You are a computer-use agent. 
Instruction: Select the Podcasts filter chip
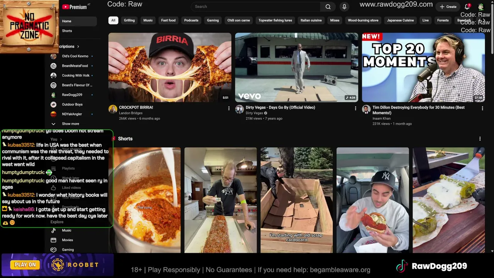pyautogui.click(x=191, y=20)
